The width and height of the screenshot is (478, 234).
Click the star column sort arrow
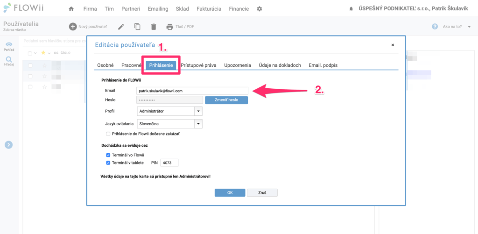tap(49, 53)
